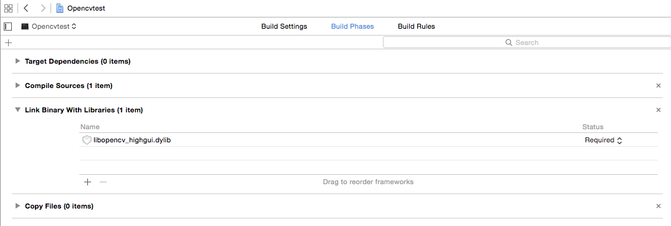Delete the Compile Sources phase
671x226 pixels.
tap(659, 86)
